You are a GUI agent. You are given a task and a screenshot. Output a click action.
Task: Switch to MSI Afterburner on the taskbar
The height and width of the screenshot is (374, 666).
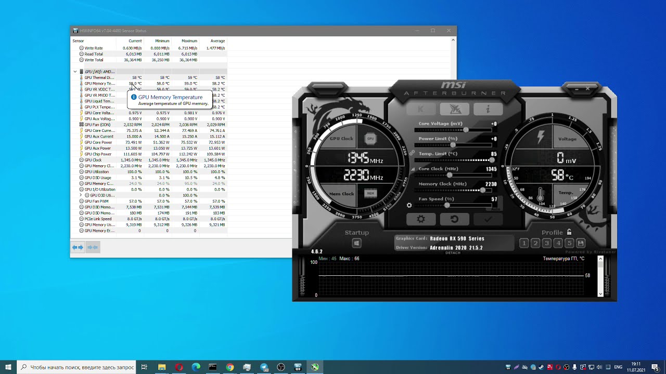[315, 367]
